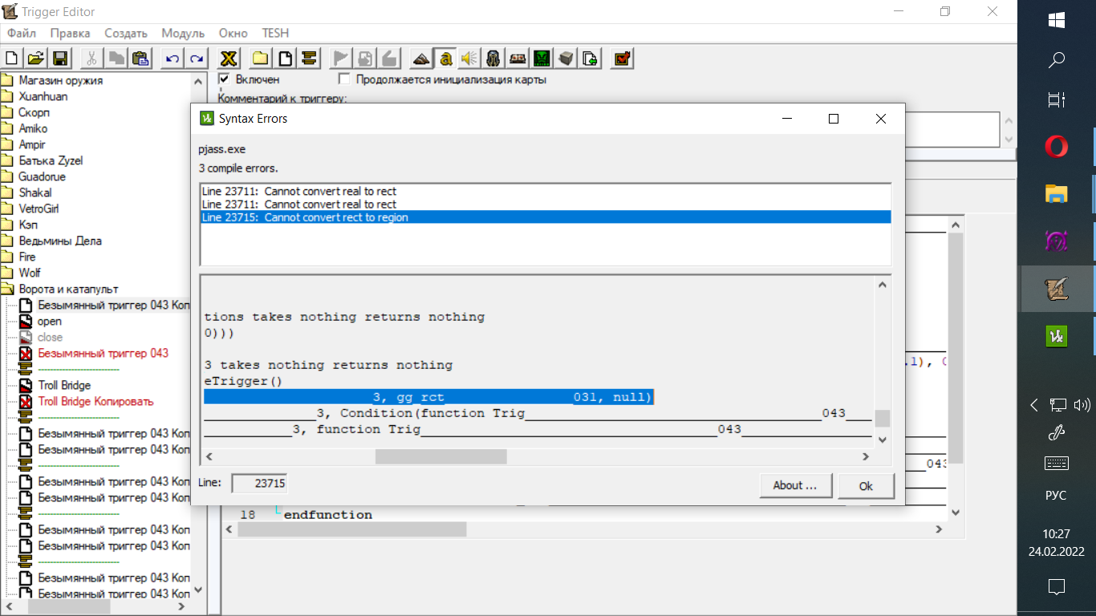Toggle 'Продолжается инициализация карты' checkbox

click(x=344, y=79)
